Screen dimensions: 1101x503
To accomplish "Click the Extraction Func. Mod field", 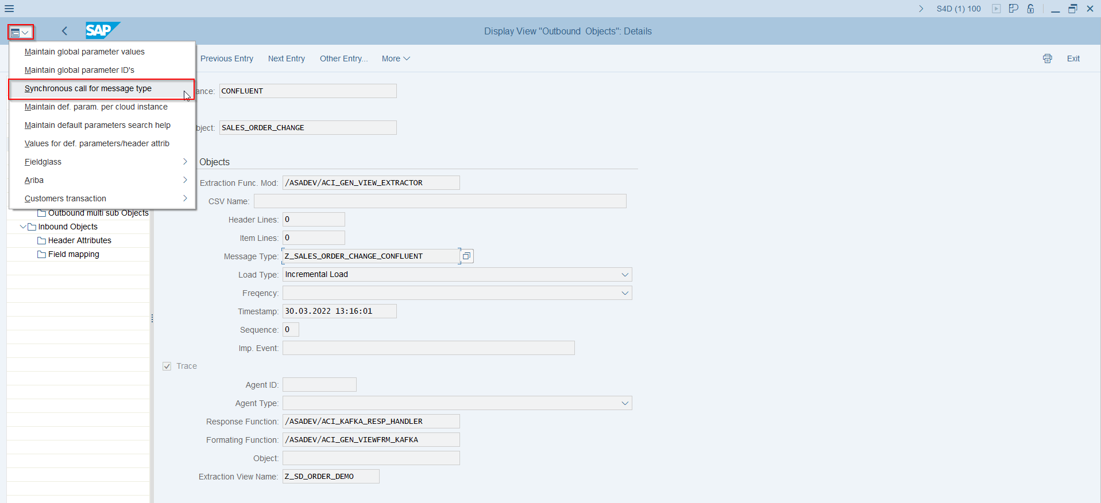I will point(371,183).
